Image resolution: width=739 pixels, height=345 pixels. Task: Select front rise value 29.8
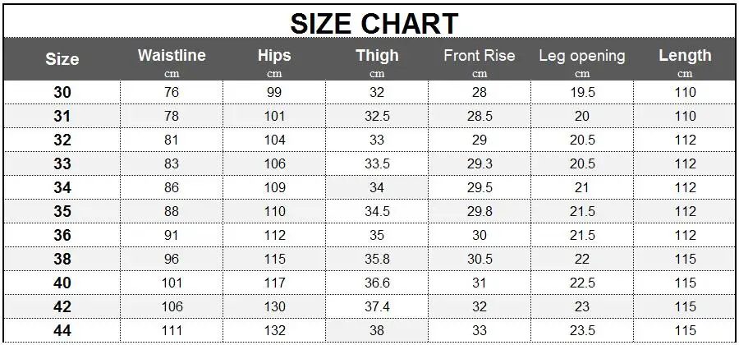480,212
